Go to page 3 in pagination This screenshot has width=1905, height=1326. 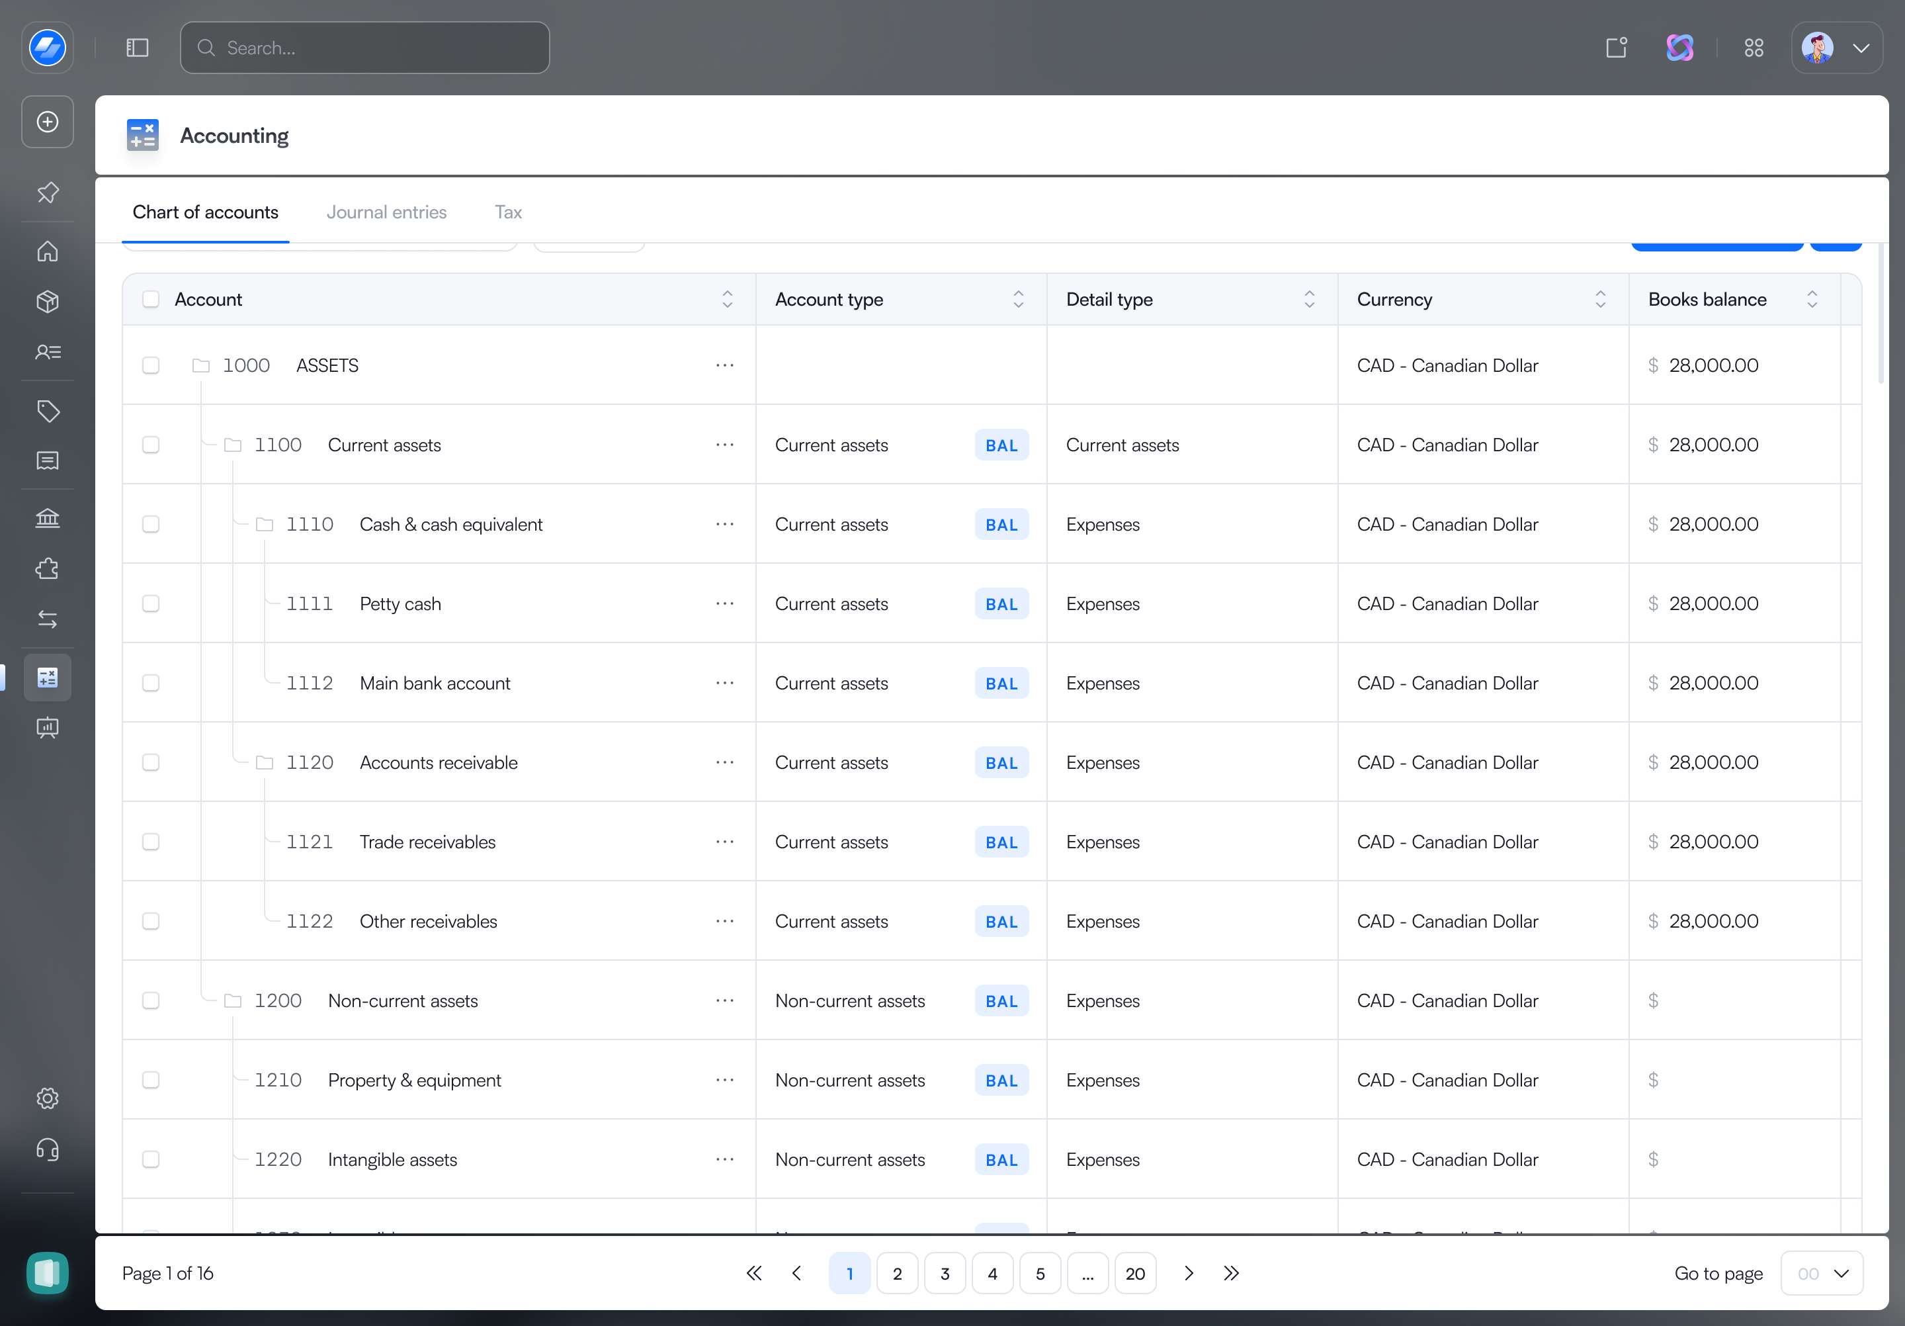pos(944,1273)
